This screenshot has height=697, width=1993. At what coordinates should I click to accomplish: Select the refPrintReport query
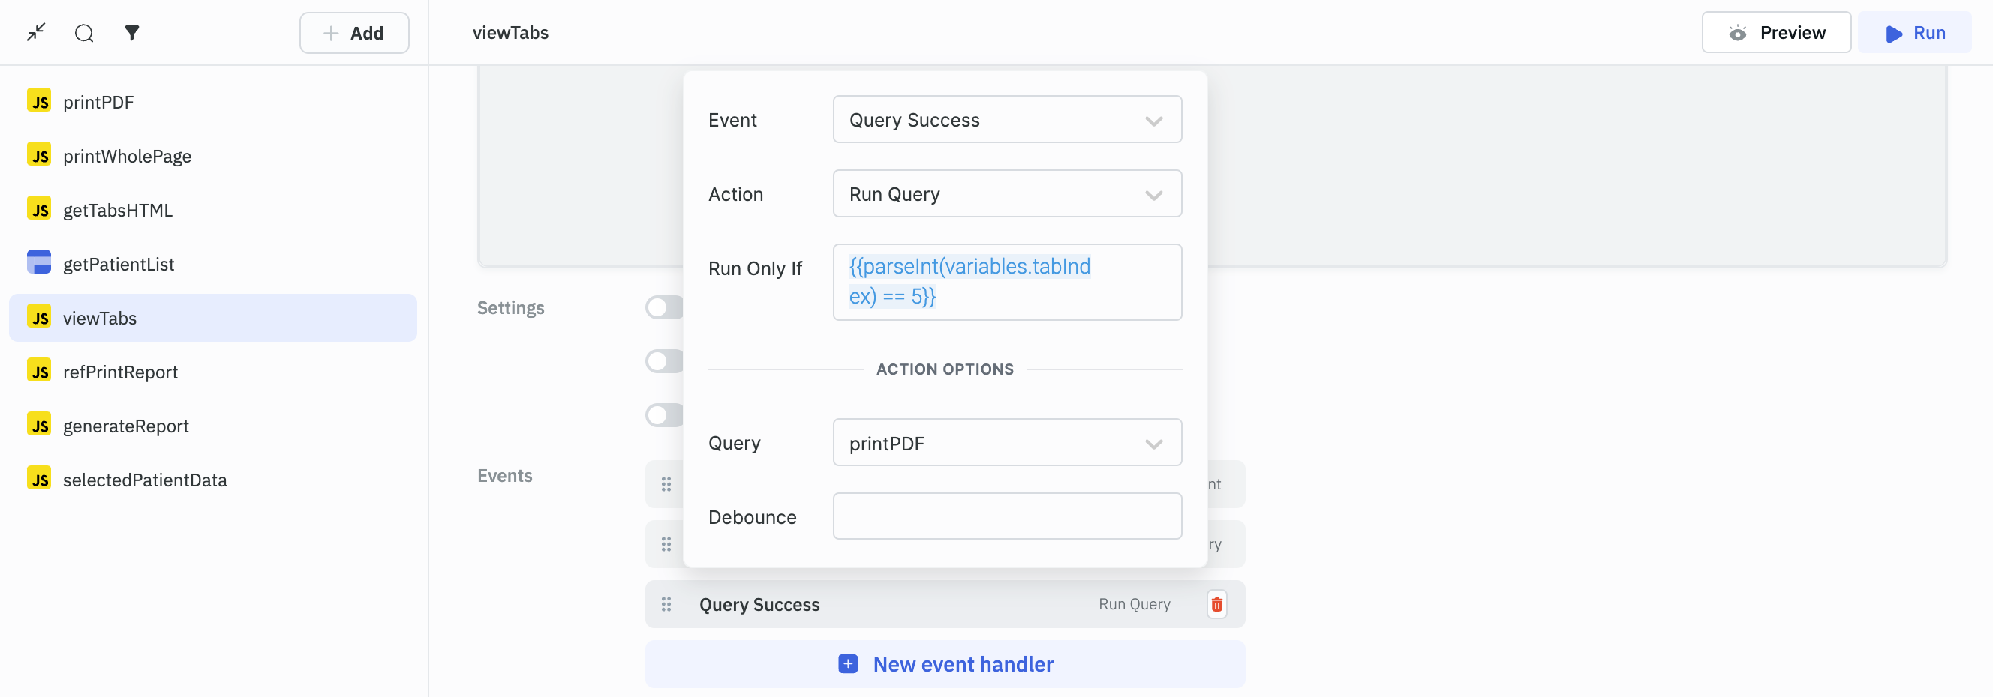pyautogui.click(x=120, y=372)
